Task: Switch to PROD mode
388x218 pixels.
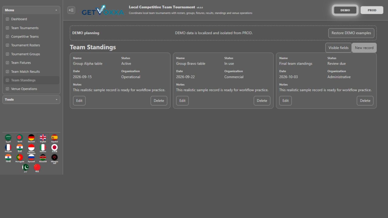Action: click(372, 10)
